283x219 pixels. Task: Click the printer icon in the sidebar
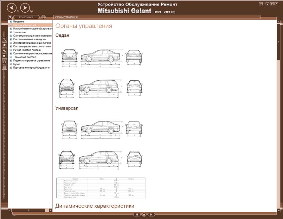4,67
